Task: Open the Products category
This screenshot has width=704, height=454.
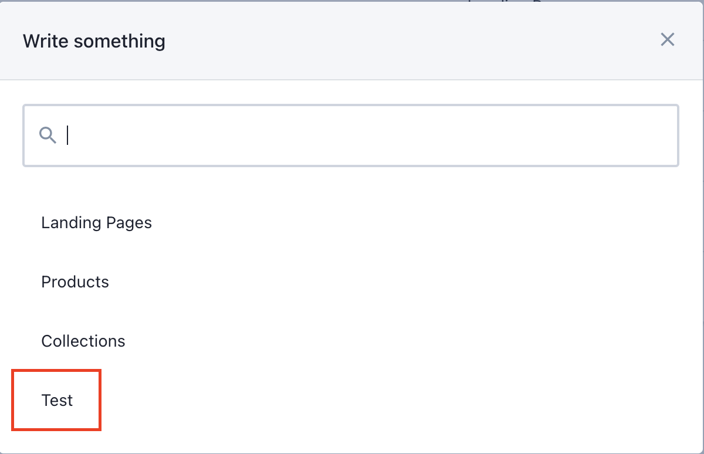Action: pyautogui.click(x=75, y=282)
